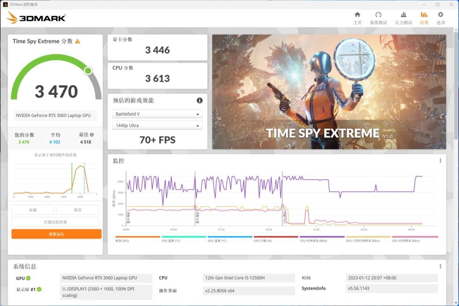
Task: Open the 监控 panel three-dot menu
Action: (x=440, y=161)
